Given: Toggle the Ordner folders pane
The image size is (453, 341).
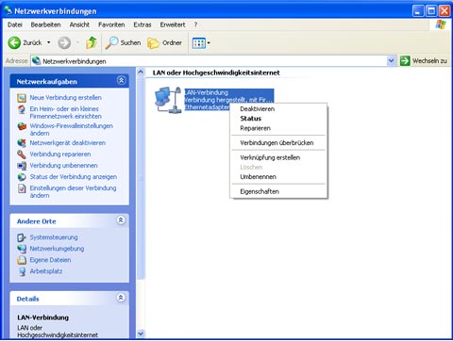Looking at the screenshot, I should [164, 42].
